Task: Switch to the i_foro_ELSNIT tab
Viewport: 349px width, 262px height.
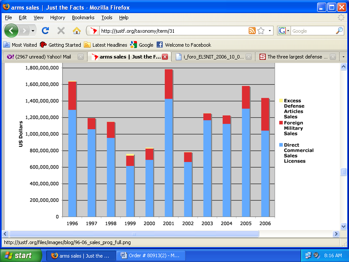Action: click(x=212, y=57)
